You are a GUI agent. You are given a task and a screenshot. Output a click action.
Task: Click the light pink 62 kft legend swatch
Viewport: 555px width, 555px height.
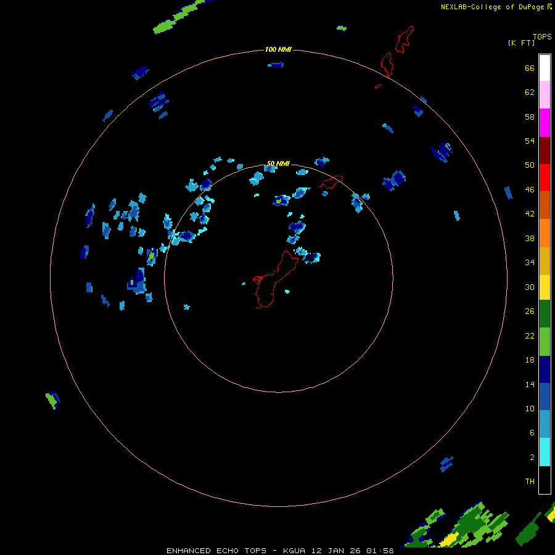click(545, 95)
